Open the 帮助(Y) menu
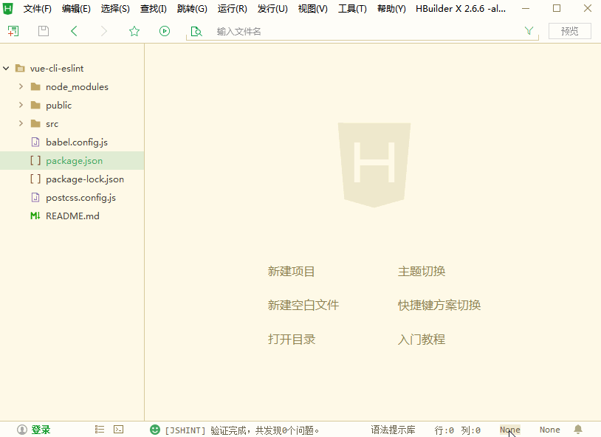 point(391,9)
